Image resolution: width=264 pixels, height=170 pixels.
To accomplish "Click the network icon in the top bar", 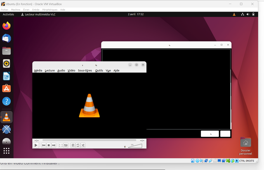I will [243, 14].
